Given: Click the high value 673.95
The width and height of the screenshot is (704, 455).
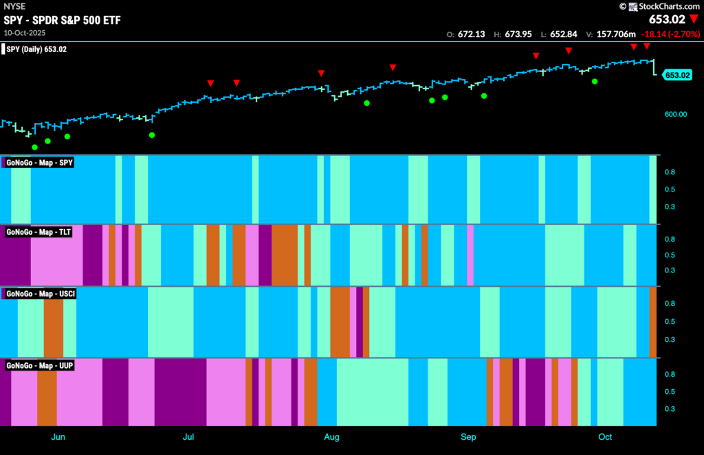Looking at the screenshot, I should (x=518, y=34).
